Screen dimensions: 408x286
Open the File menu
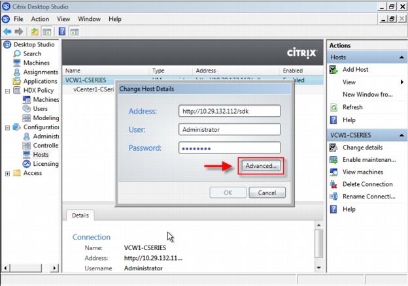click(18, 19)
